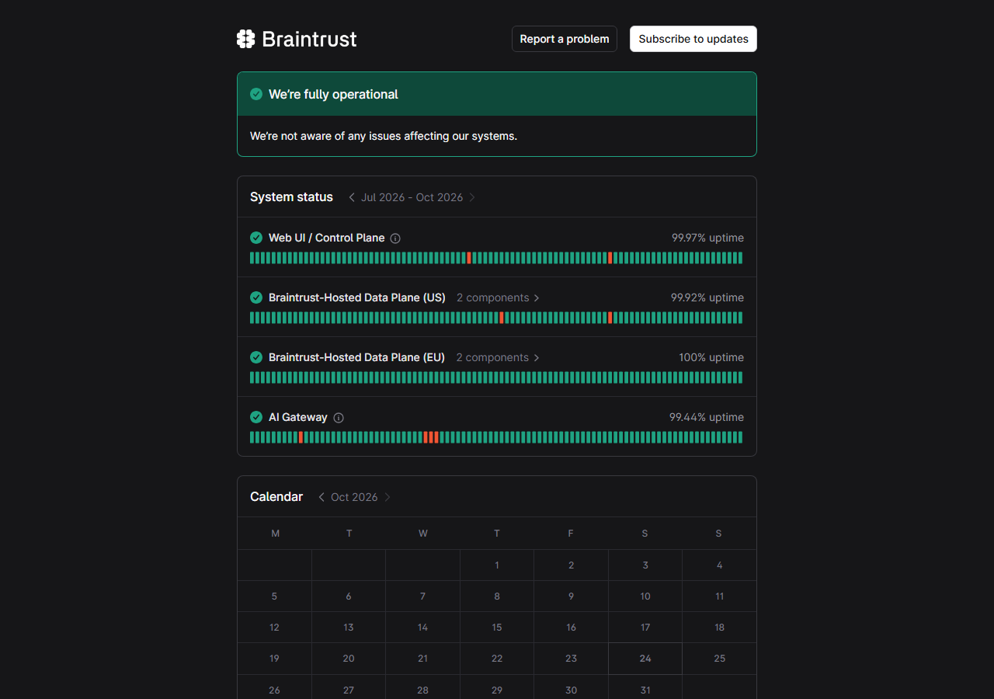Image resolution: width=994 pixels, height=699 pixels.
Task: Open the Report a problem button
Action: pos(565,39)
